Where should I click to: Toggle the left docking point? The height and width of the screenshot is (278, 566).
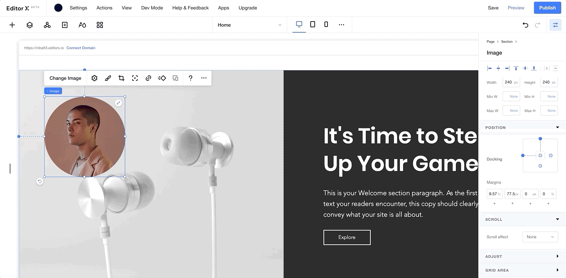tap(523, 155)
